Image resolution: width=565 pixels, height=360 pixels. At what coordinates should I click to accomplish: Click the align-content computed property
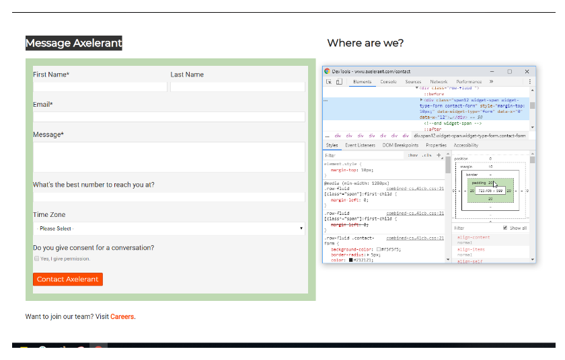tap(474, 237)
